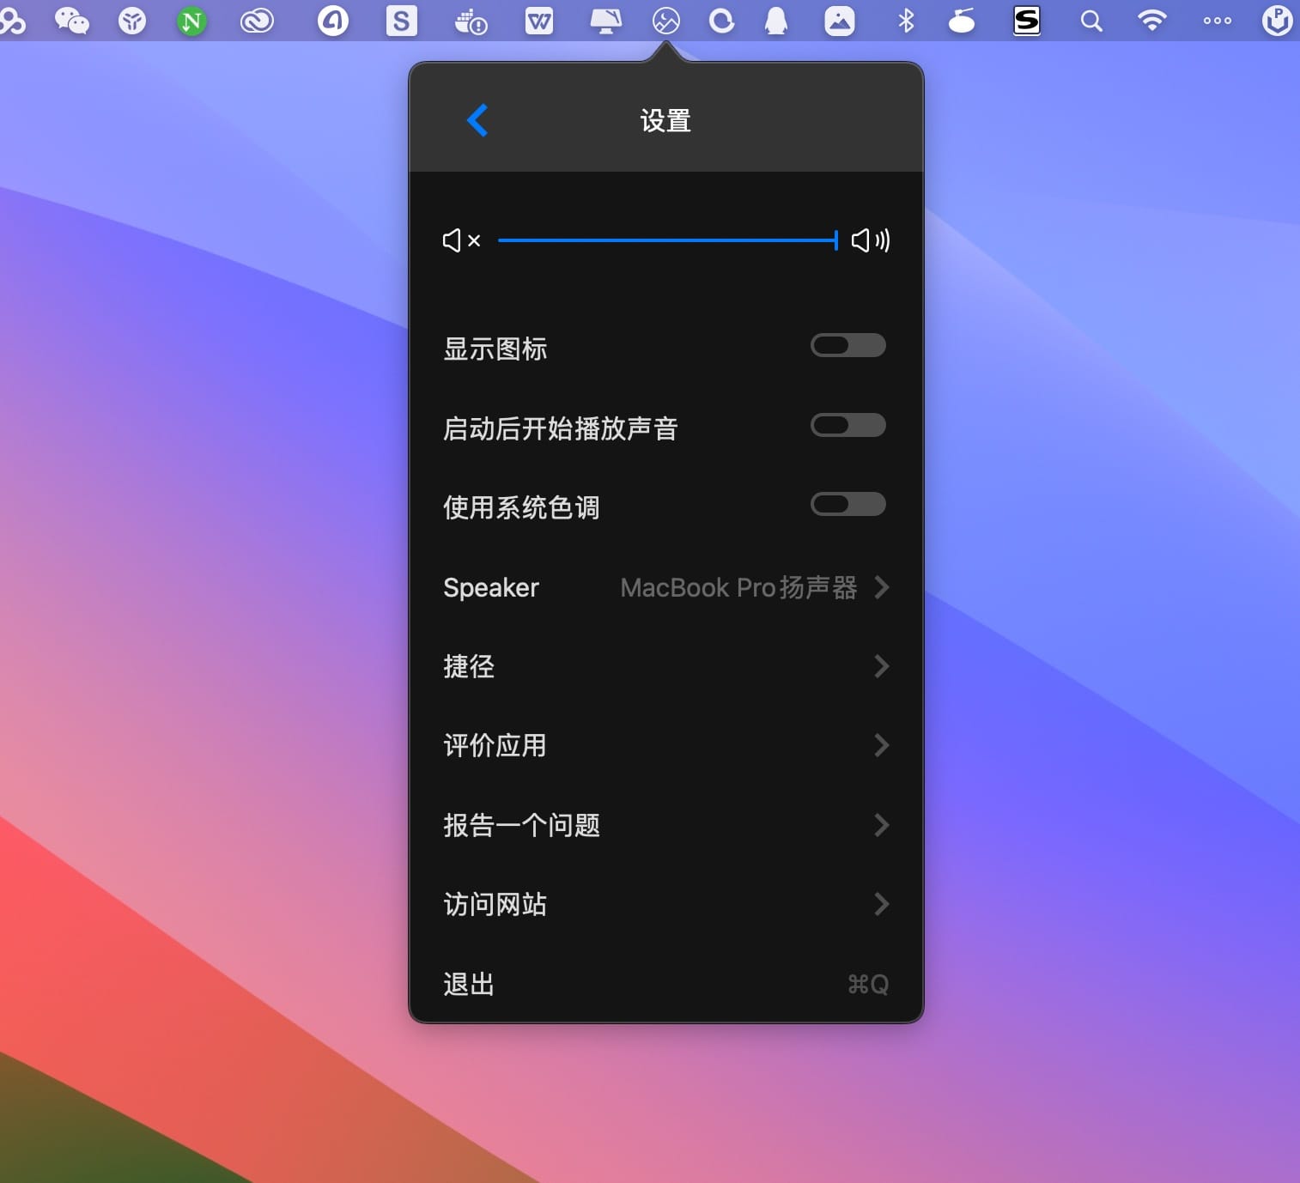The image size is (1300, 1183).
Task: Toggle the 显示图标 switch
Action: pos(847,345)
